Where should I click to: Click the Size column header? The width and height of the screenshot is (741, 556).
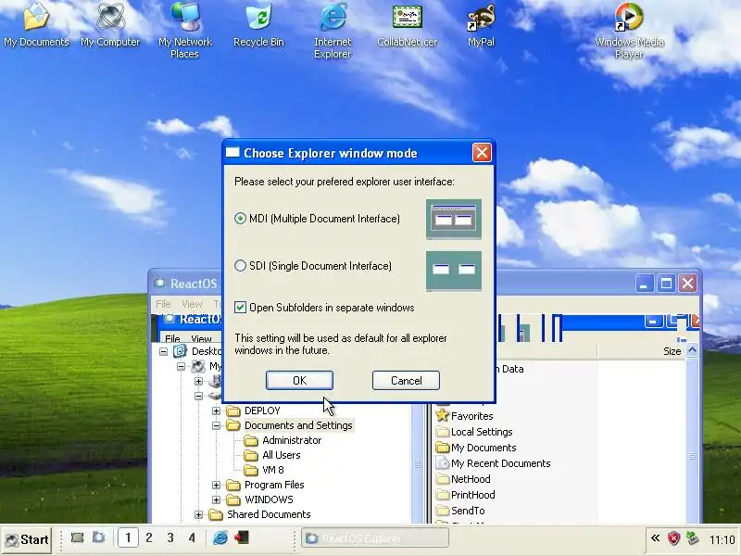click(x=641, y=351)
